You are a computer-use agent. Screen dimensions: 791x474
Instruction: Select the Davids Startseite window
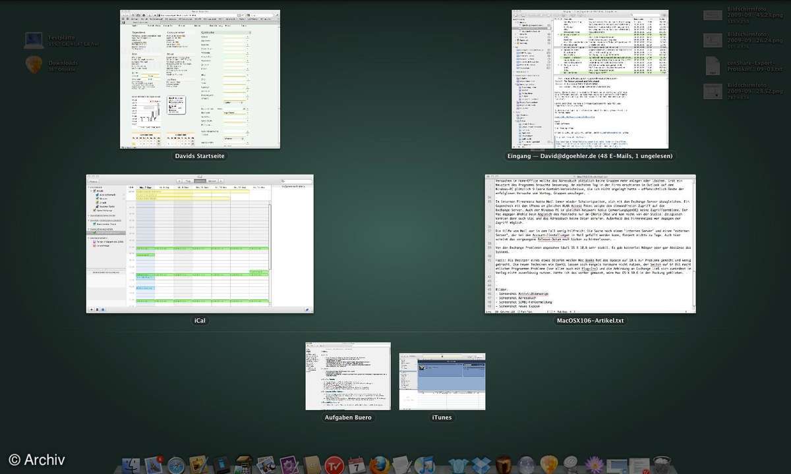click(x=200, y=79)
